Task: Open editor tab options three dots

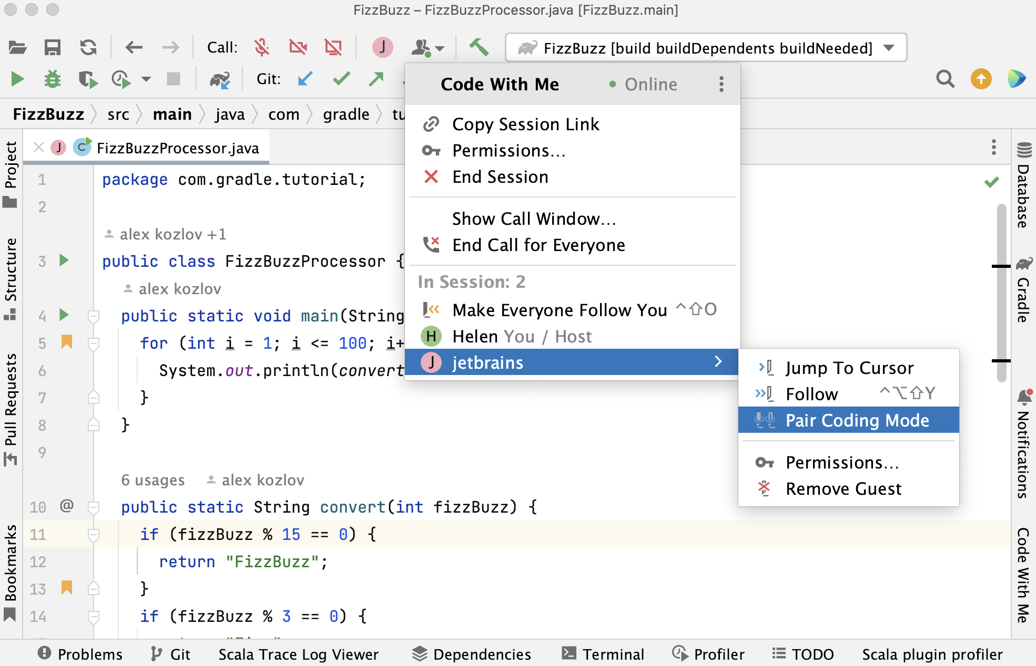Action: click(x=993, y=148)
